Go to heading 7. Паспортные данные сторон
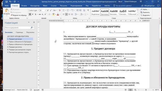Image resolution: width=162 pixels, height=91 pixels. [18, 52]
